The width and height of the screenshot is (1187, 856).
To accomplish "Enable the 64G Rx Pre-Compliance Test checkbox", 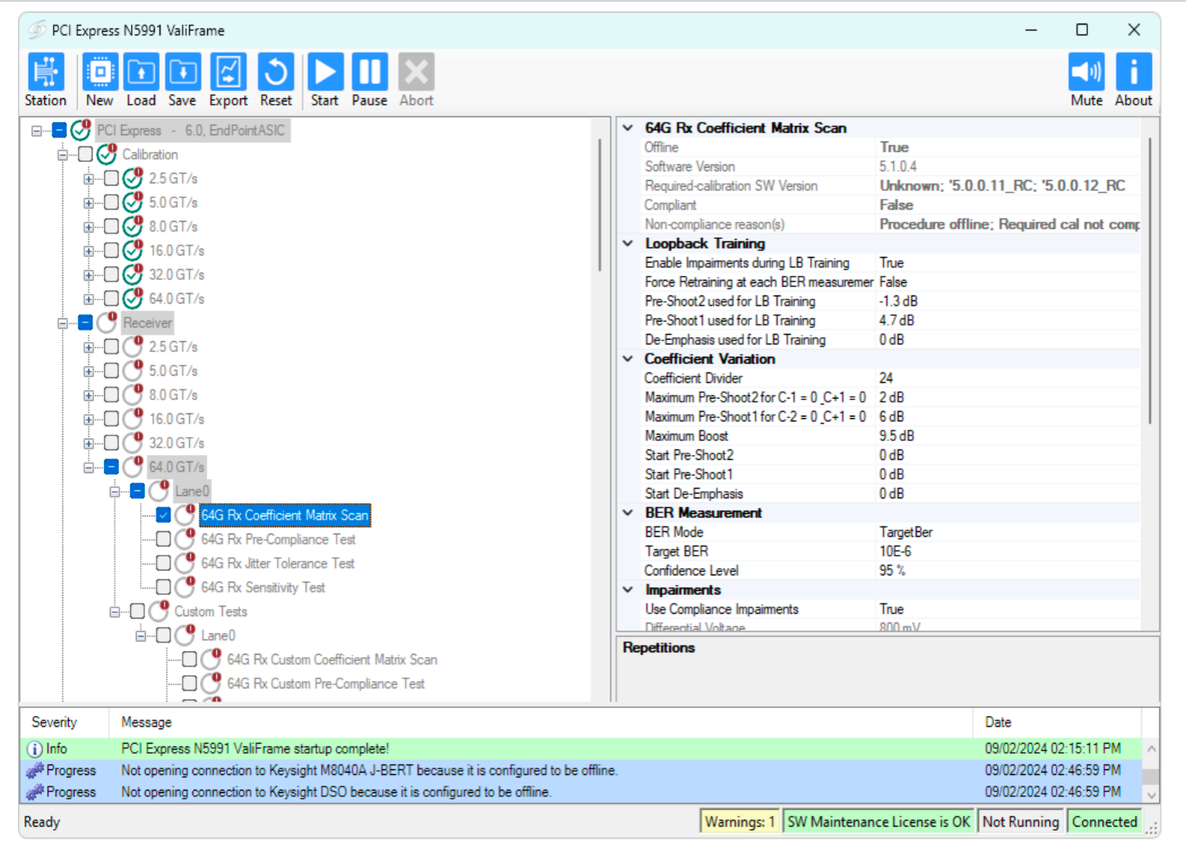I will coord(164,539).
